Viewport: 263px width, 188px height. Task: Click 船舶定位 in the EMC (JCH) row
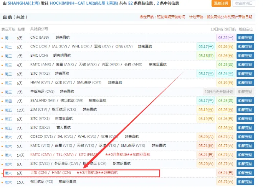(x=245, y=56)
